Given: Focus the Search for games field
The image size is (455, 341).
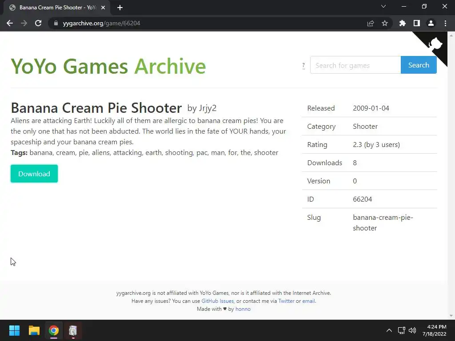Looking at the screenshot, I should coord(355,65).
